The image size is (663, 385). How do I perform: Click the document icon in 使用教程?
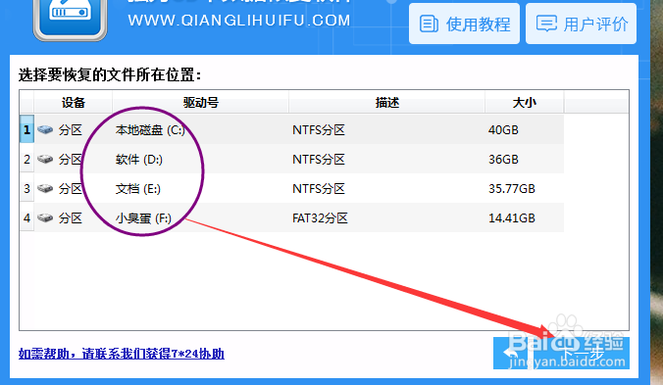tap(429, 24)
